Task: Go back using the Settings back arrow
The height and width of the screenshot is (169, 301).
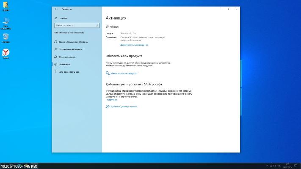Action: point(55,9)
